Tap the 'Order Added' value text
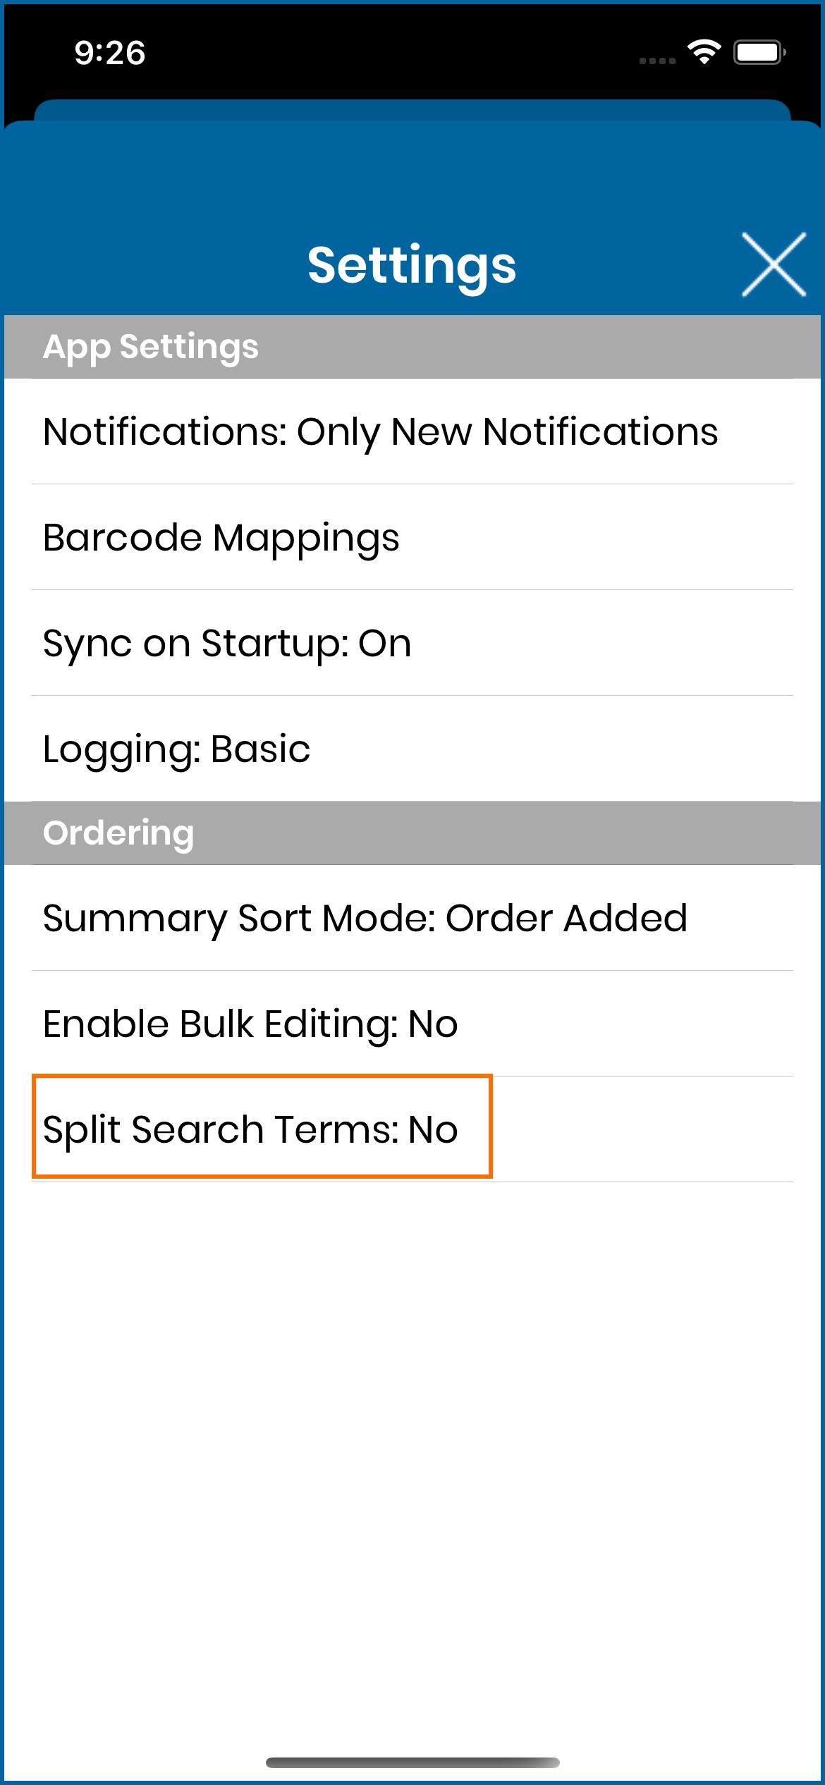 pyautogui.click(x=567, y=918)
